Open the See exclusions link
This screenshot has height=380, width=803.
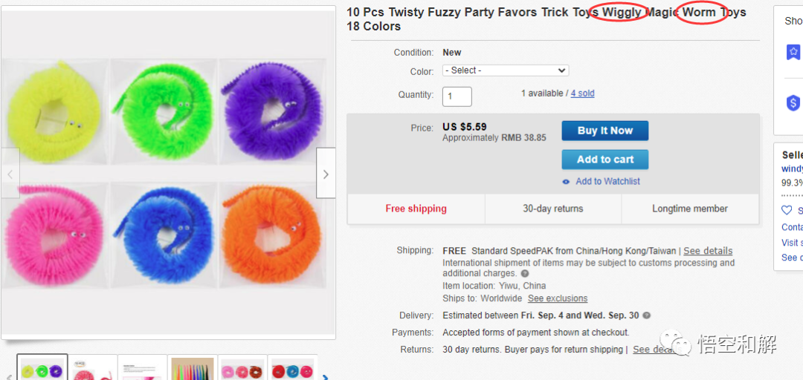point(558,298)
